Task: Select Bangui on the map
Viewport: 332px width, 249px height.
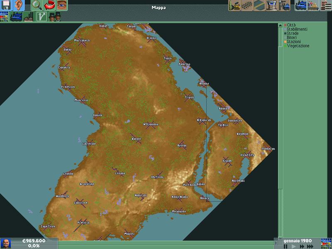Action: click(x=137, y=139)
